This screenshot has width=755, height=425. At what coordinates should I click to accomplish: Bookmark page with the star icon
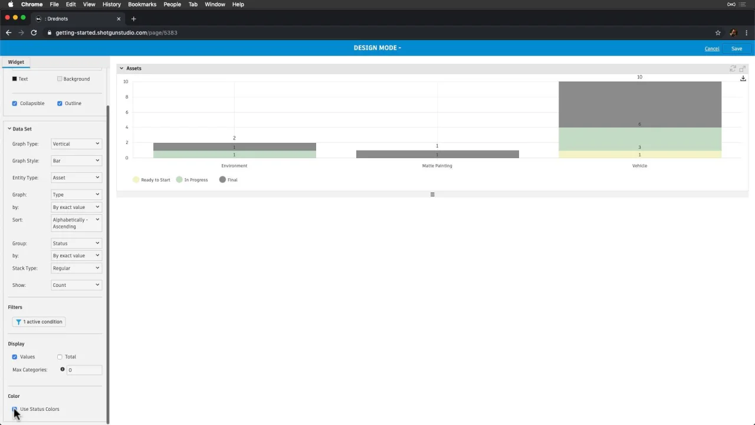(x=718, y=32)
